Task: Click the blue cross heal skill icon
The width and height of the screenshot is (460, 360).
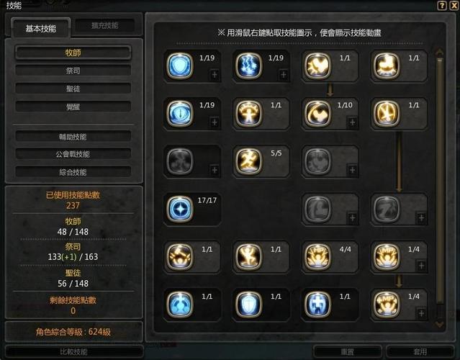Action: [x=317, y=305]
